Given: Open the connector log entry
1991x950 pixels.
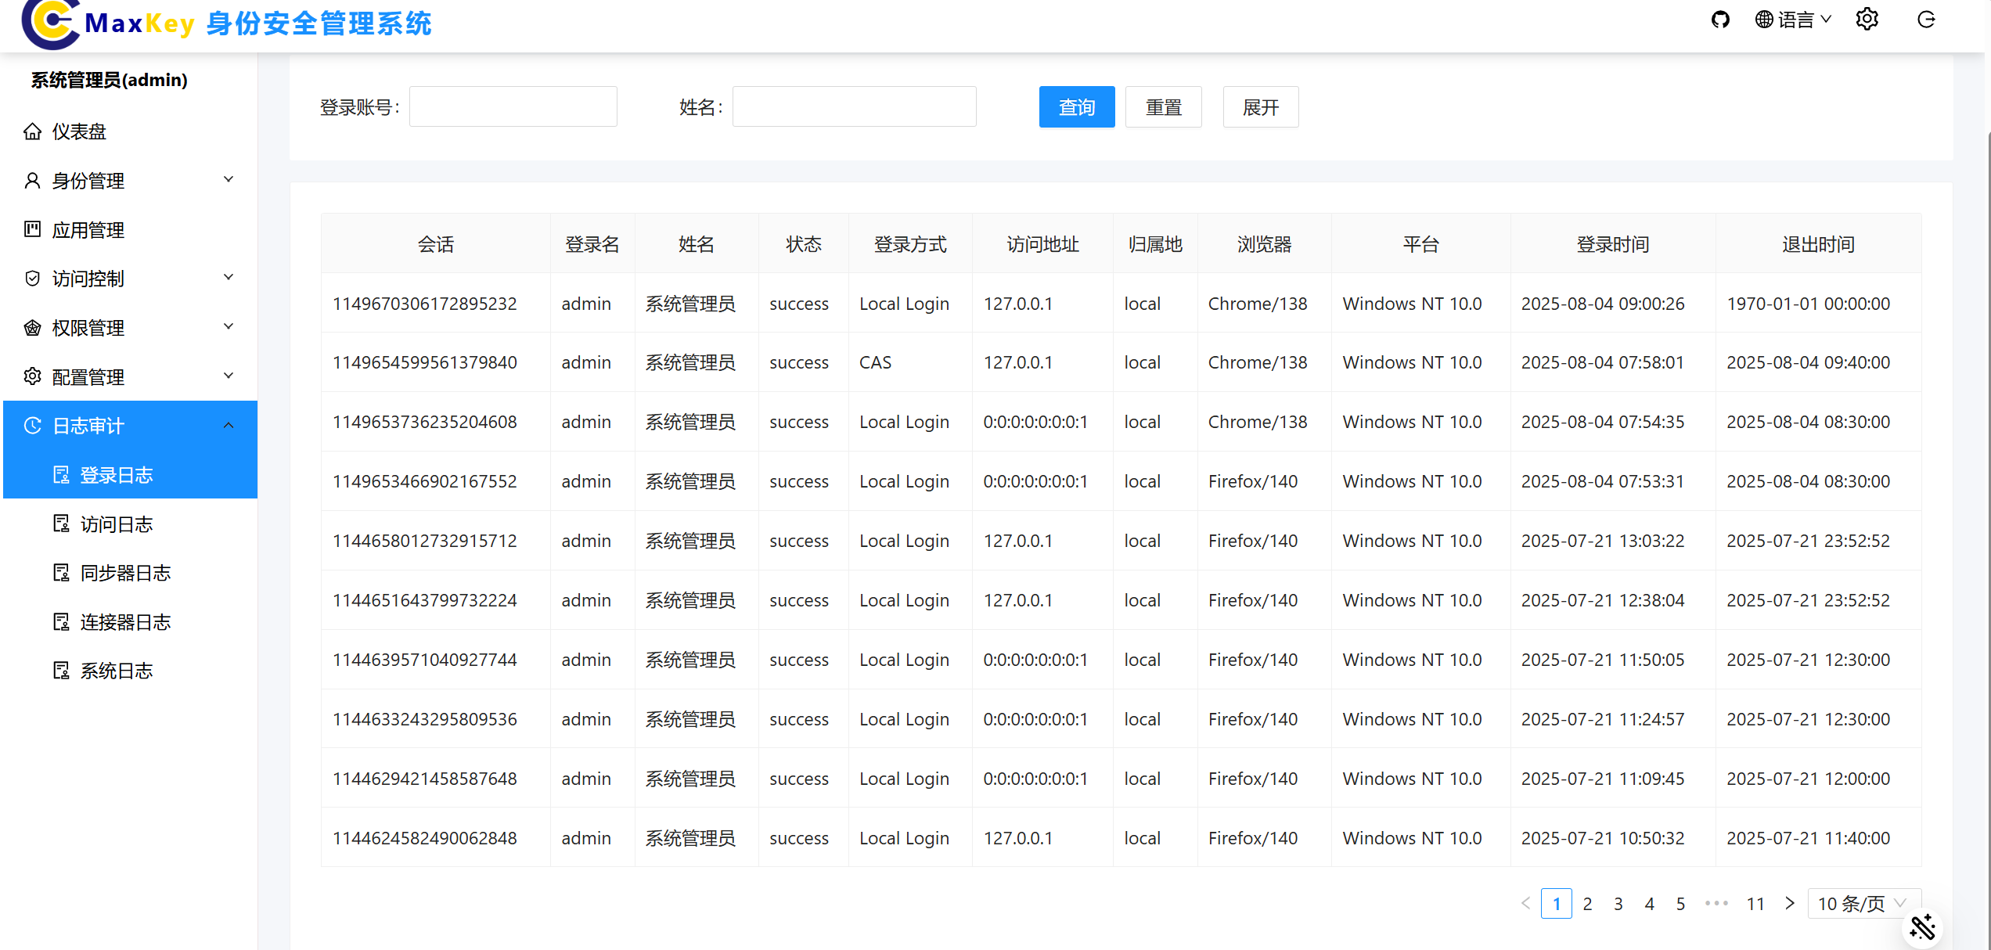Looking at the screenshot, I should (x=125, y=622).
